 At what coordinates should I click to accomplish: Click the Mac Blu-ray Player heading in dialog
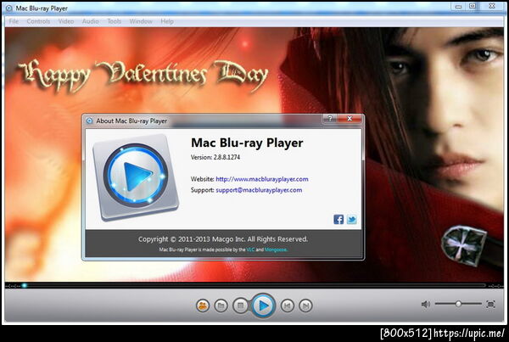(247, 143)
